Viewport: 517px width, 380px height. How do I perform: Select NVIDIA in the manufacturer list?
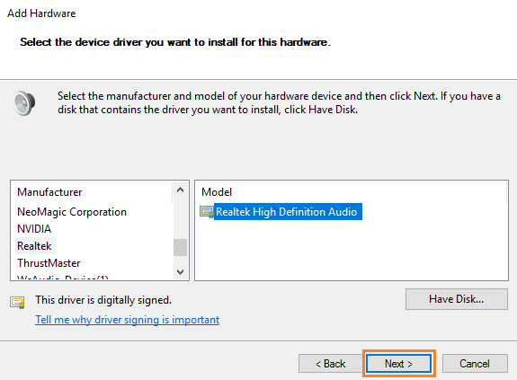click(34, 229)
